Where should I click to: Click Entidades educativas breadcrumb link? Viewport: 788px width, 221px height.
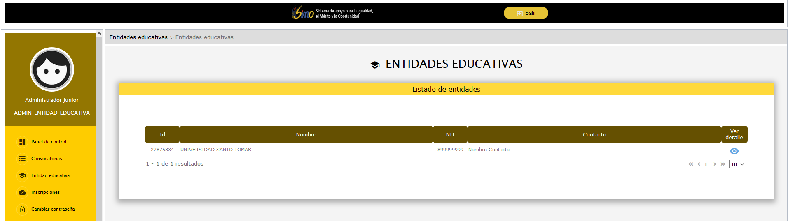coord(138,37)
